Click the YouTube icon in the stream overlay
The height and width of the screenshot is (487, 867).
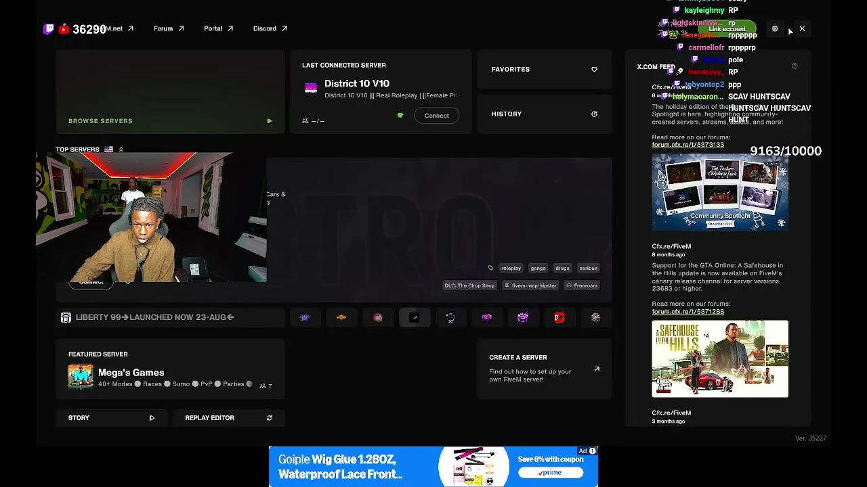64,29
